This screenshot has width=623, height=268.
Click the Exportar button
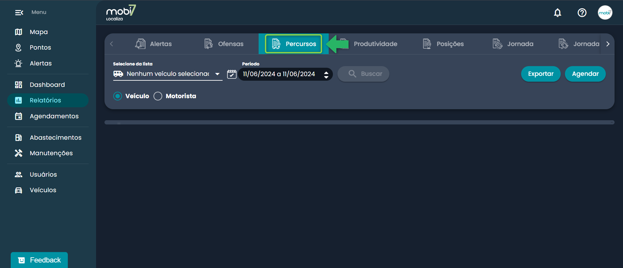click(x=541, y=74)
